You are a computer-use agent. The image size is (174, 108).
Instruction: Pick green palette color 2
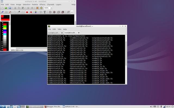[x=5, y=26]
